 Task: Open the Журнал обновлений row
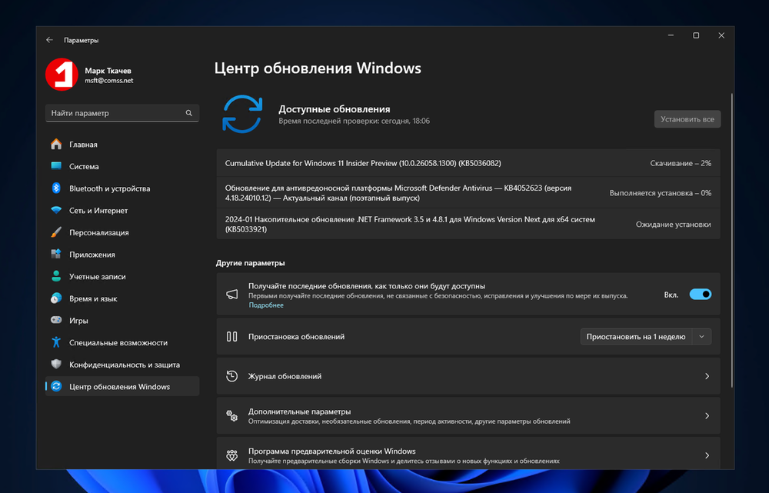468,376
